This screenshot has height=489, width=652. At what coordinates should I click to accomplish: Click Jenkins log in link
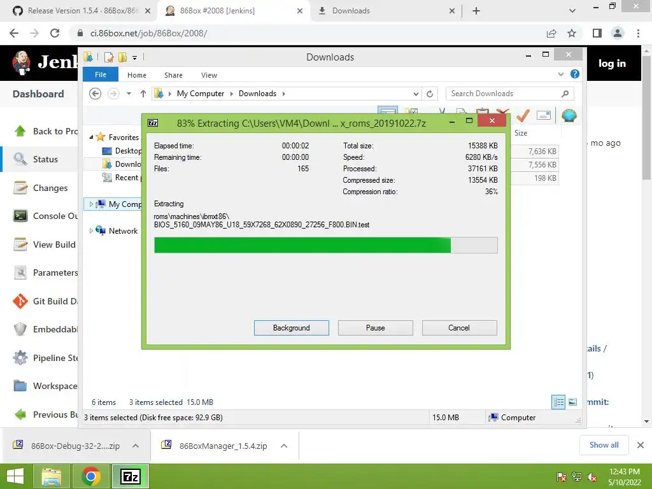tap(612, 63)
